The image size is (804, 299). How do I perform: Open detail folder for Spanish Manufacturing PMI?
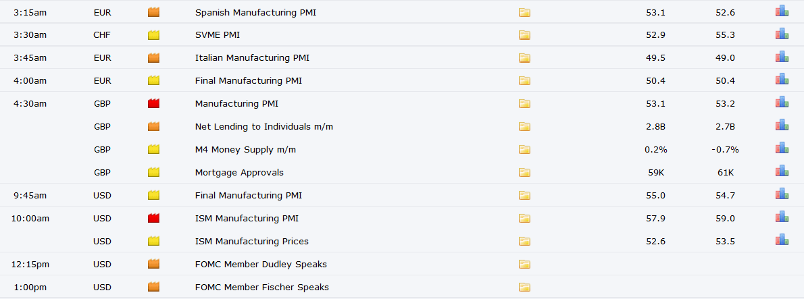[524, 12]
